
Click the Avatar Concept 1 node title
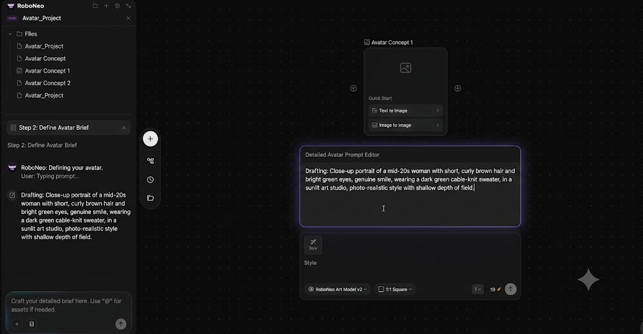coord(392,42)
